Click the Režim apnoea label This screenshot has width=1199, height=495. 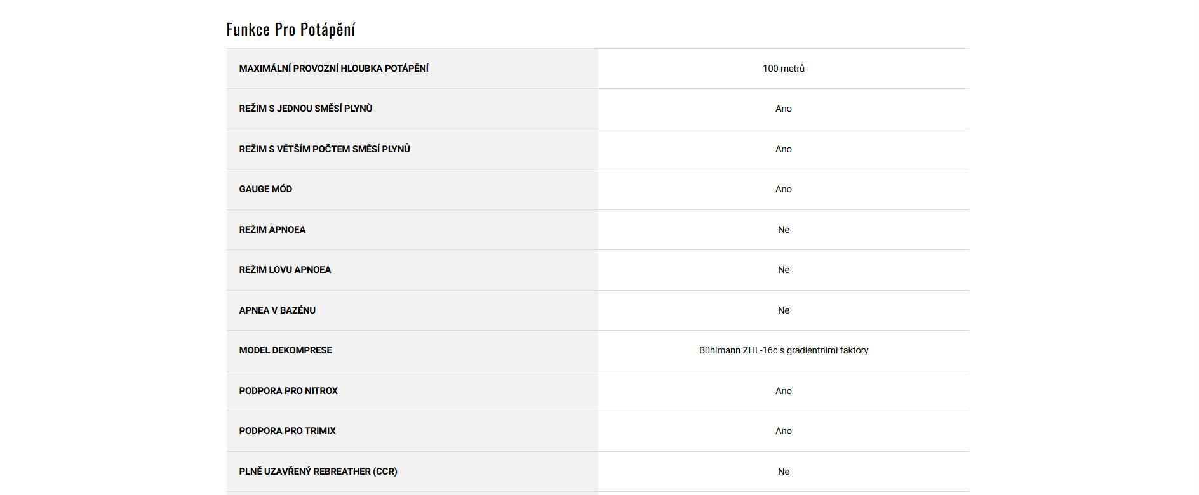pyautogui.click(x=272, y=230)
